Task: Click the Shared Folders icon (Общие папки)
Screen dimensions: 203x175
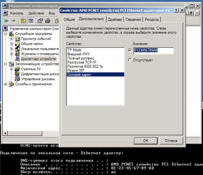Action: [17, 44]
